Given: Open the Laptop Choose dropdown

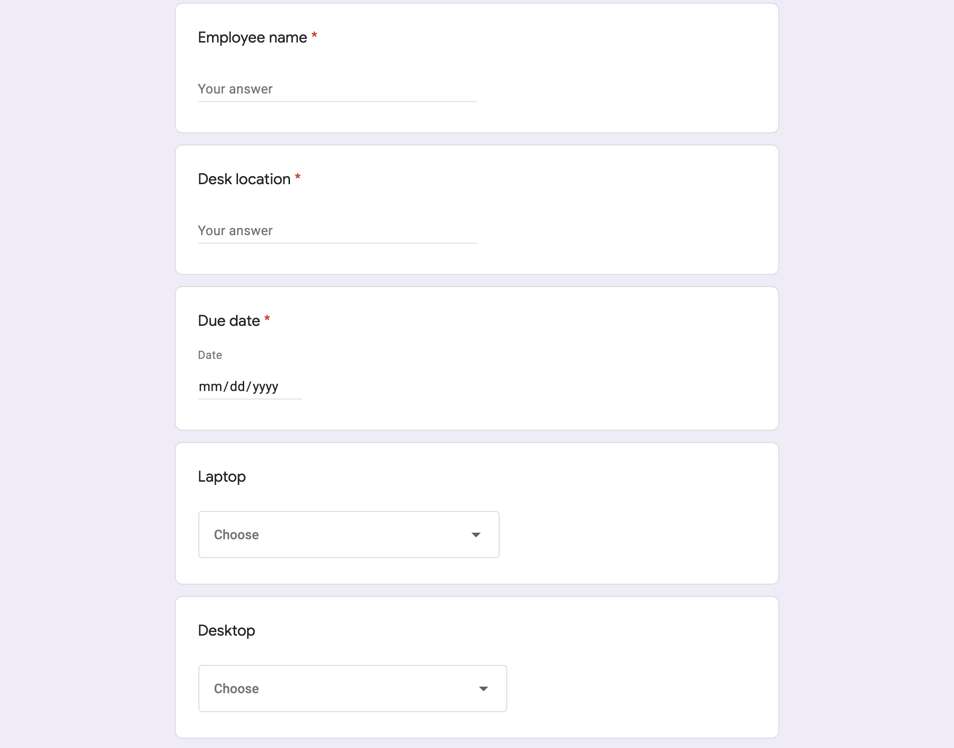Looking at the screenshot, I should coord(349,534).
